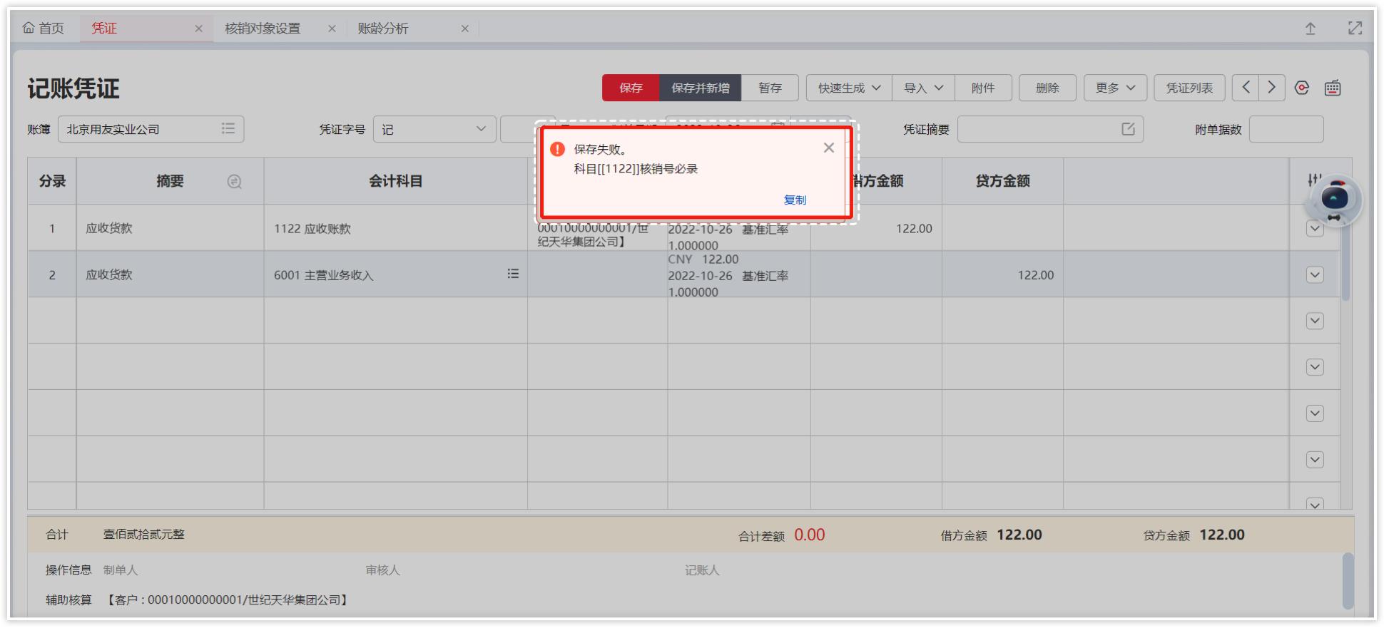This screenshot has width=1384, height=628.
Task: Open the 凭证列表 voucher list
Action: pos(1189,88)
